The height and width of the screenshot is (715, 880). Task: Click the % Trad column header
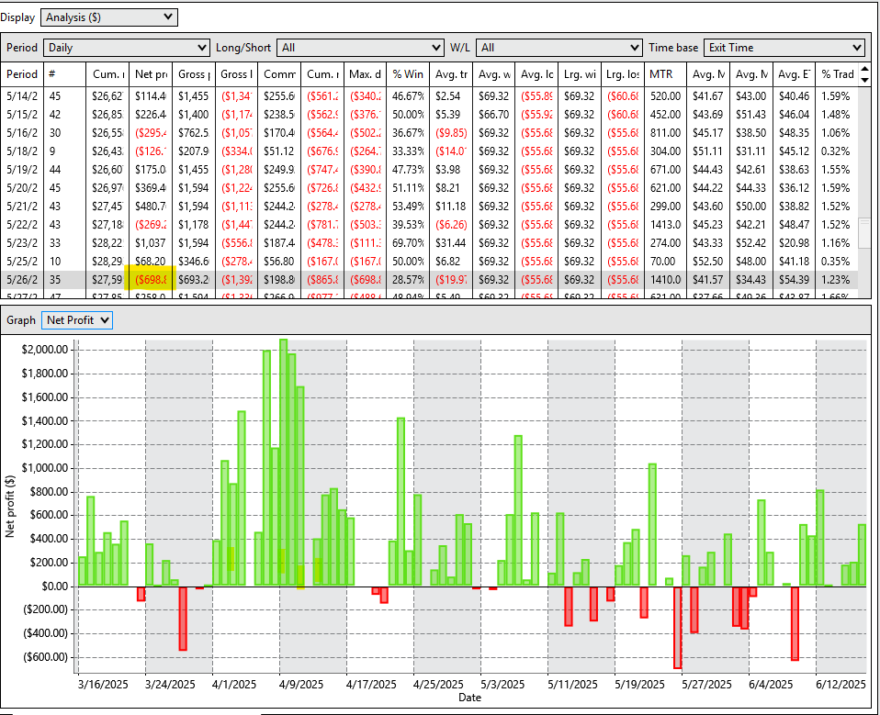coord(838,74)
